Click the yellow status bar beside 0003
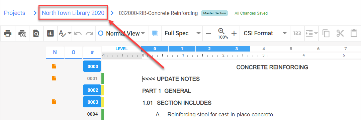This screenshot has width=361, height=120. 103,102
